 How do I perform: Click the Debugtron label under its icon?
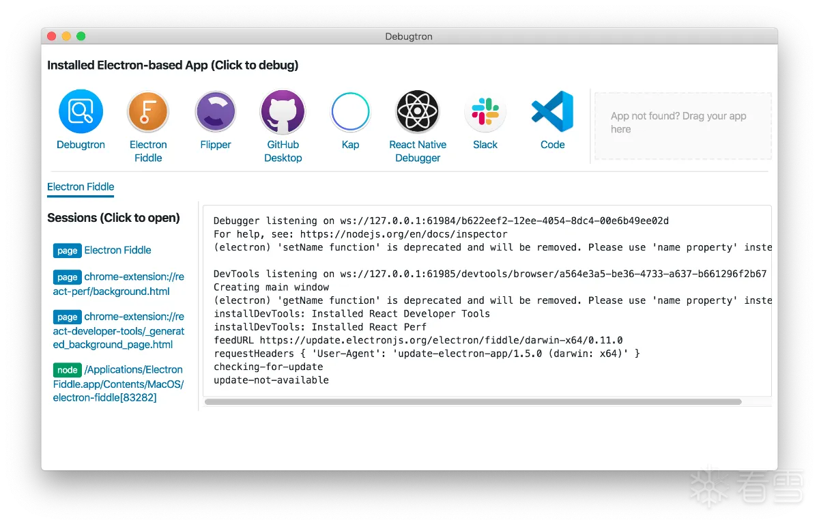tap(81, 145)
